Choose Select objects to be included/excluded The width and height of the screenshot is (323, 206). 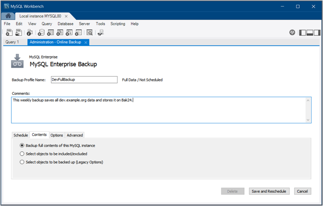(x=22, y=154)
